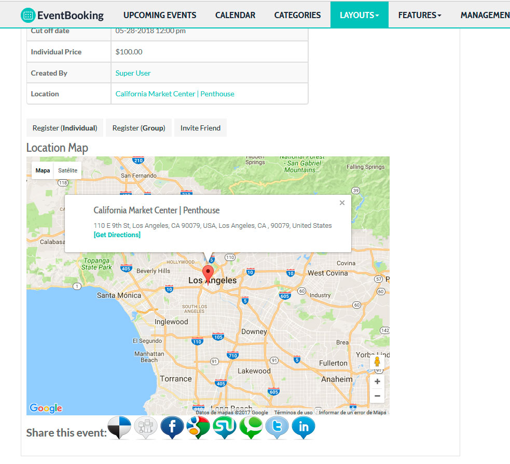Click Inglewood label on map
This screenshot has width=510, height=464.
[171, 322]
